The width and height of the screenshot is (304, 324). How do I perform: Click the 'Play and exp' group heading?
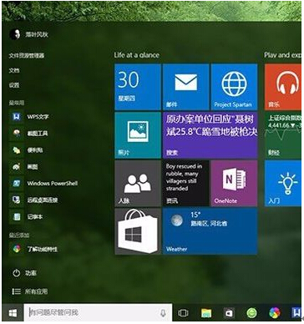coord(283,55)
